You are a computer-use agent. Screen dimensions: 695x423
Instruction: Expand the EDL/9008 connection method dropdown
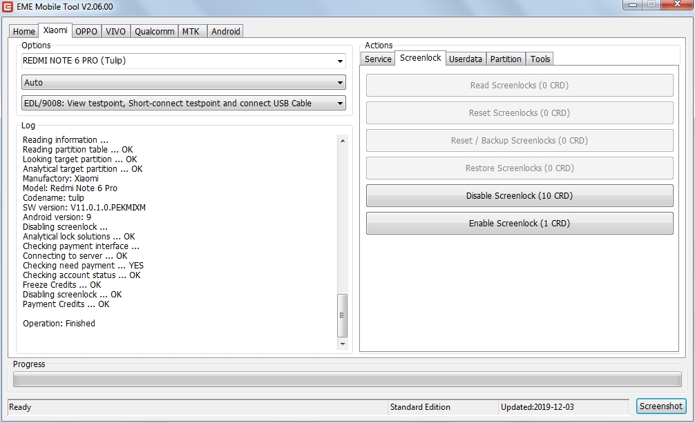[184, 104]
